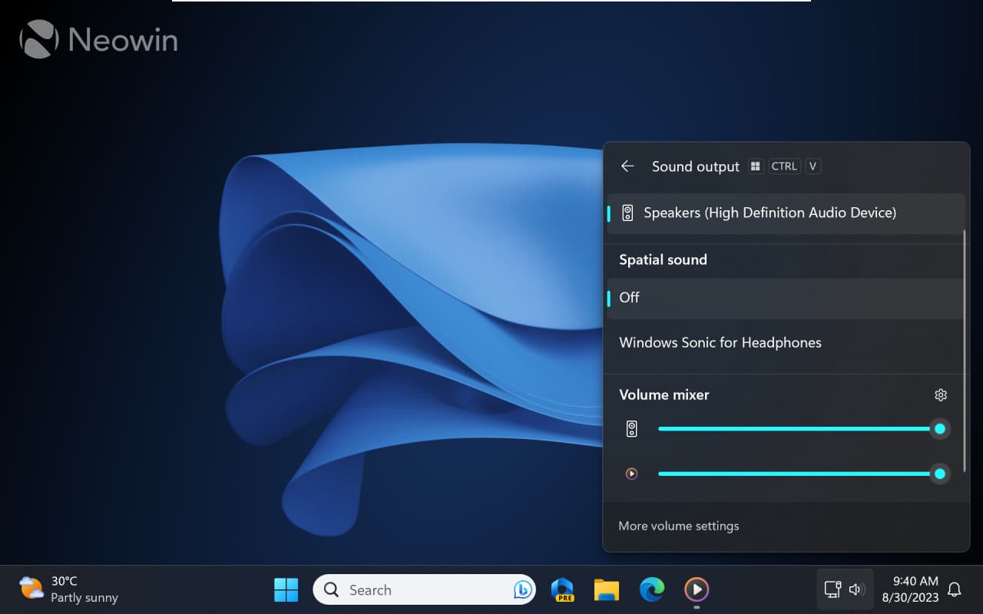Open the cast display icon in the tray
The image size is (983, 614).
[833, 589]
